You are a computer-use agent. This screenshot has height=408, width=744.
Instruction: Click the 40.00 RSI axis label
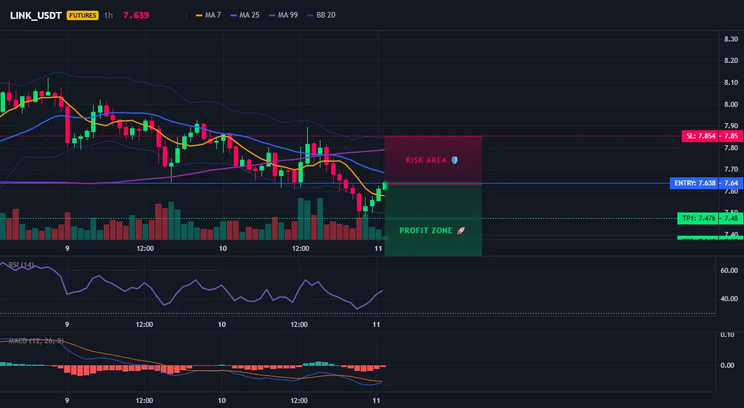coord(729,299)
